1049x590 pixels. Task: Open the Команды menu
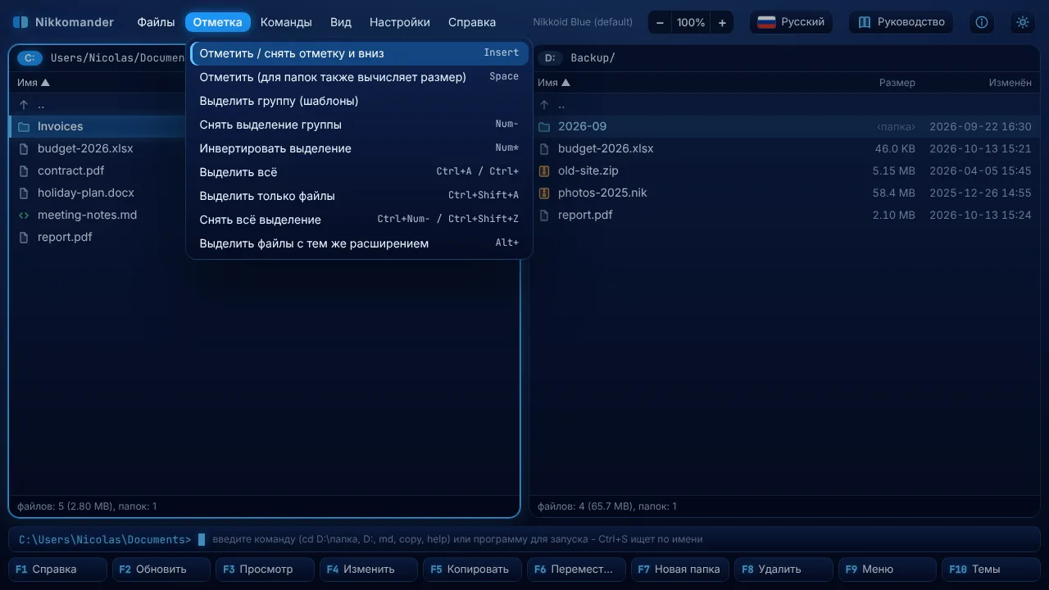point(286,22)
